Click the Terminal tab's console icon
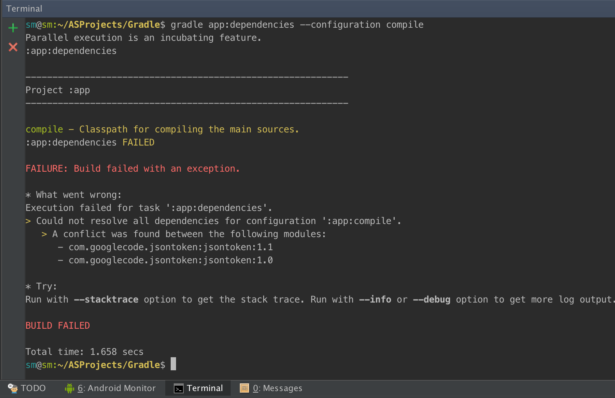This screenshot has height=398, width=615. tap(179, 388)
